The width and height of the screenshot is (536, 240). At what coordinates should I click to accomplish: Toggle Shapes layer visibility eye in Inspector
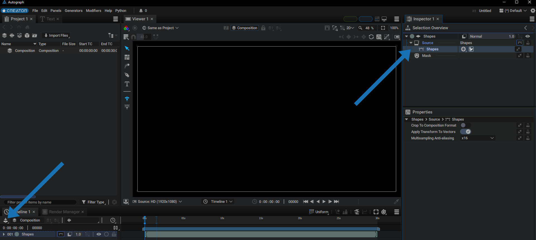pyautogui.click(x=528, y=36)
